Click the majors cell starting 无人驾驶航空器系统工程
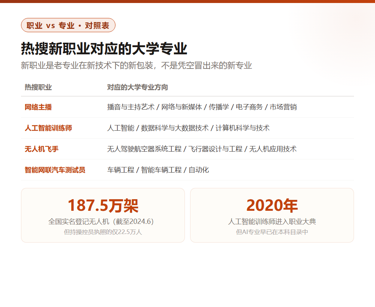 pos(202,149)
